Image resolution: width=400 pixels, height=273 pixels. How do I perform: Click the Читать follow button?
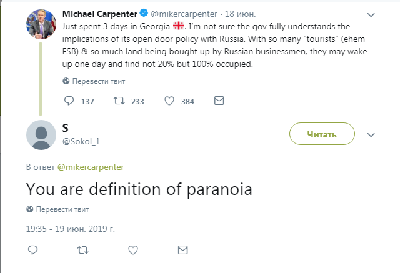point(322,134)
